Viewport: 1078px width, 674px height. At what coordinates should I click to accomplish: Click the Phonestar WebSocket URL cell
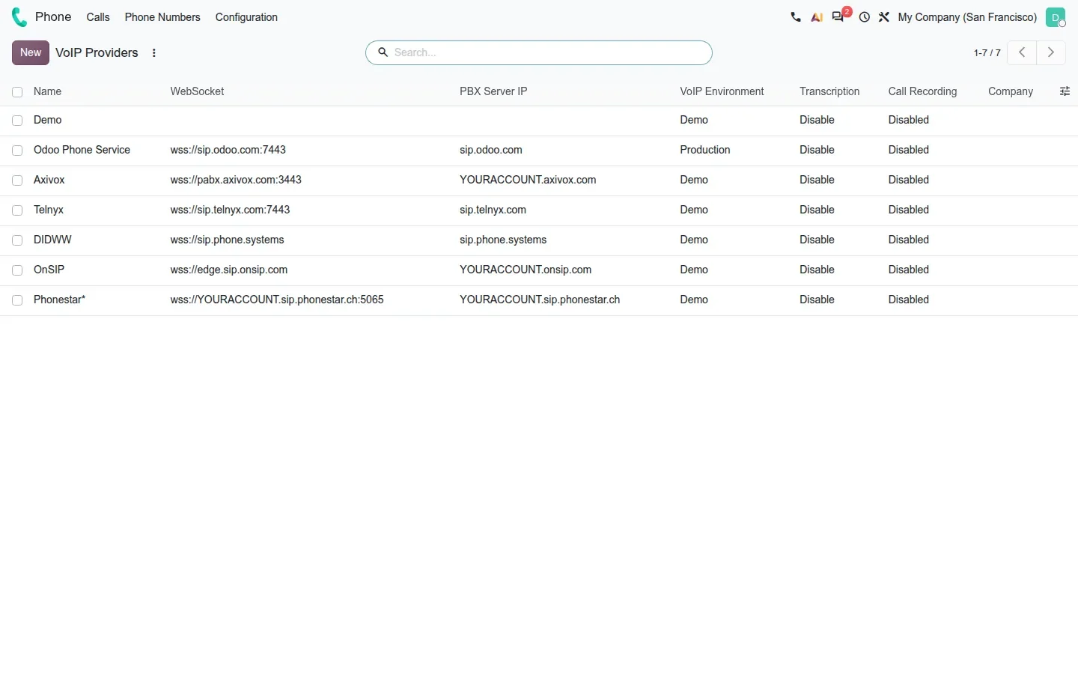(277, 300)
